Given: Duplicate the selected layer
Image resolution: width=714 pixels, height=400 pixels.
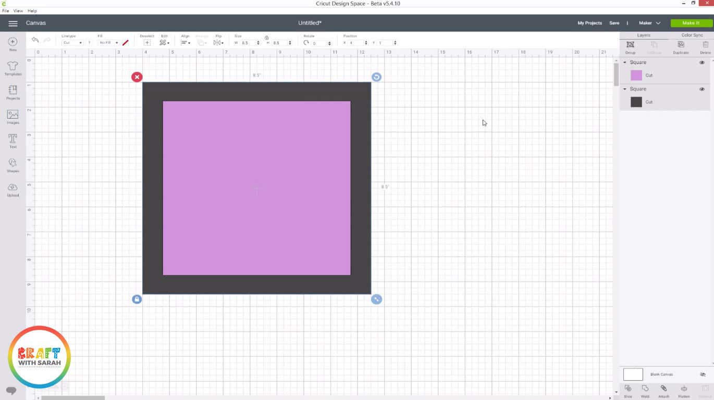Looking at the screenshot, I should coord(681,47).
